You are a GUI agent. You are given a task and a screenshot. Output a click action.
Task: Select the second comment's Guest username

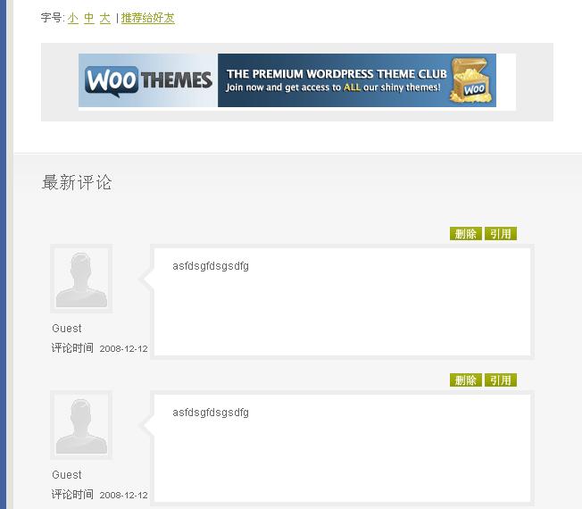[67, 474]
